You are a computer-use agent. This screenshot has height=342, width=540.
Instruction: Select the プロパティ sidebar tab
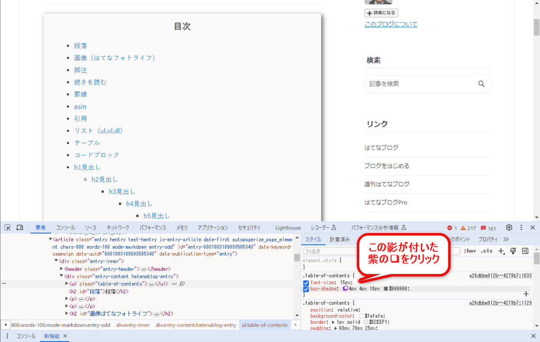click(x=488, y=239)
